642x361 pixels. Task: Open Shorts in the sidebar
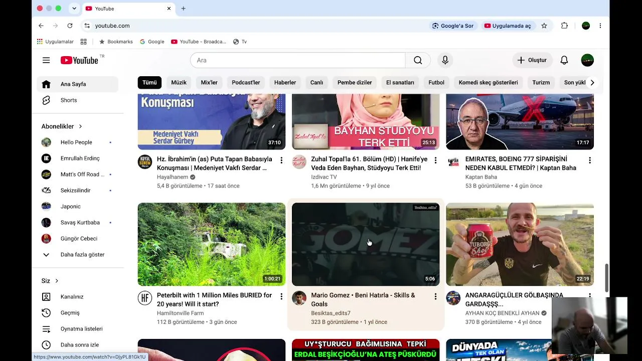tap(77, 100)
